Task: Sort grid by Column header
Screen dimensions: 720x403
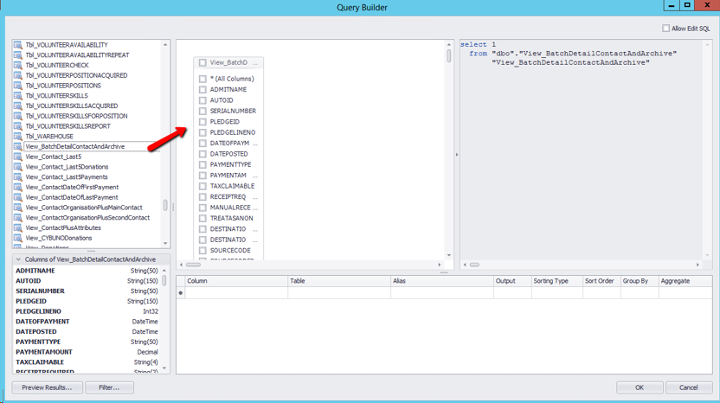Action: pyautogui.click(x=236, y=281)
